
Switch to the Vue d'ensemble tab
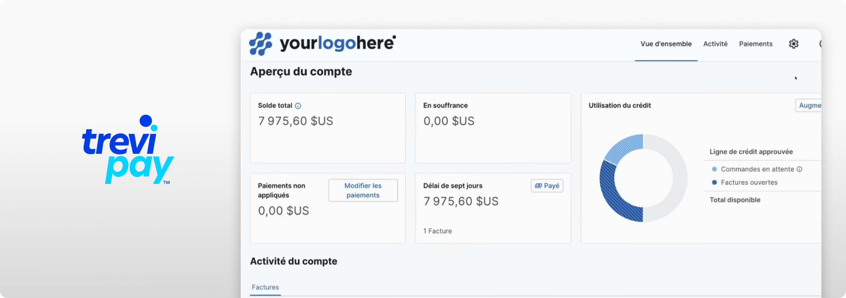click(666, 44)
